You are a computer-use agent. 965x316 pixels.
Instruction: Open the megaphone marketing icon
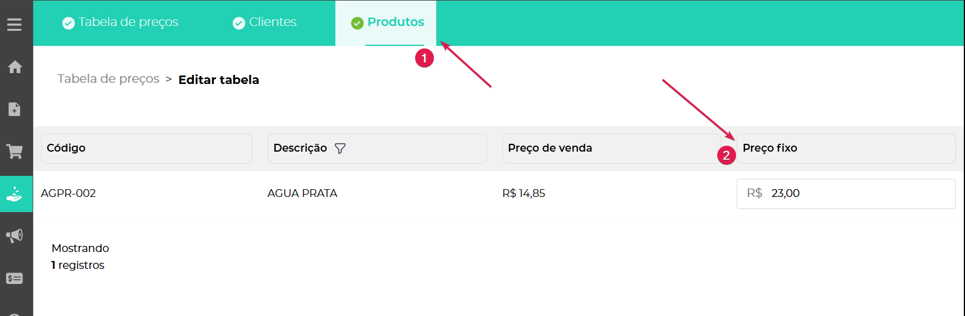(15, 236)
